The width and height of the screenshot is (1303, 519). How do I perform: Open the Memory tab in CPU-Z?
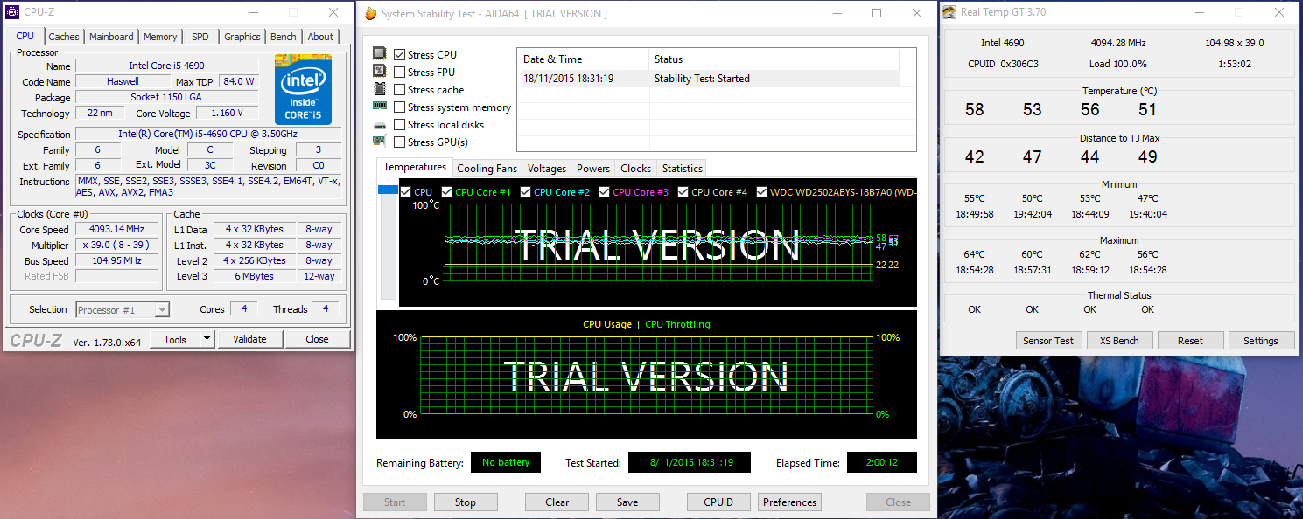pyautogui.click(x=160, y=37)
